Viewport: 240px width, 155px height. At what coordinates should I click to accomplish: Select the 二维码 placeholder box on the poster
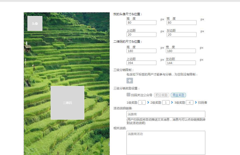(x=68, y=103)
